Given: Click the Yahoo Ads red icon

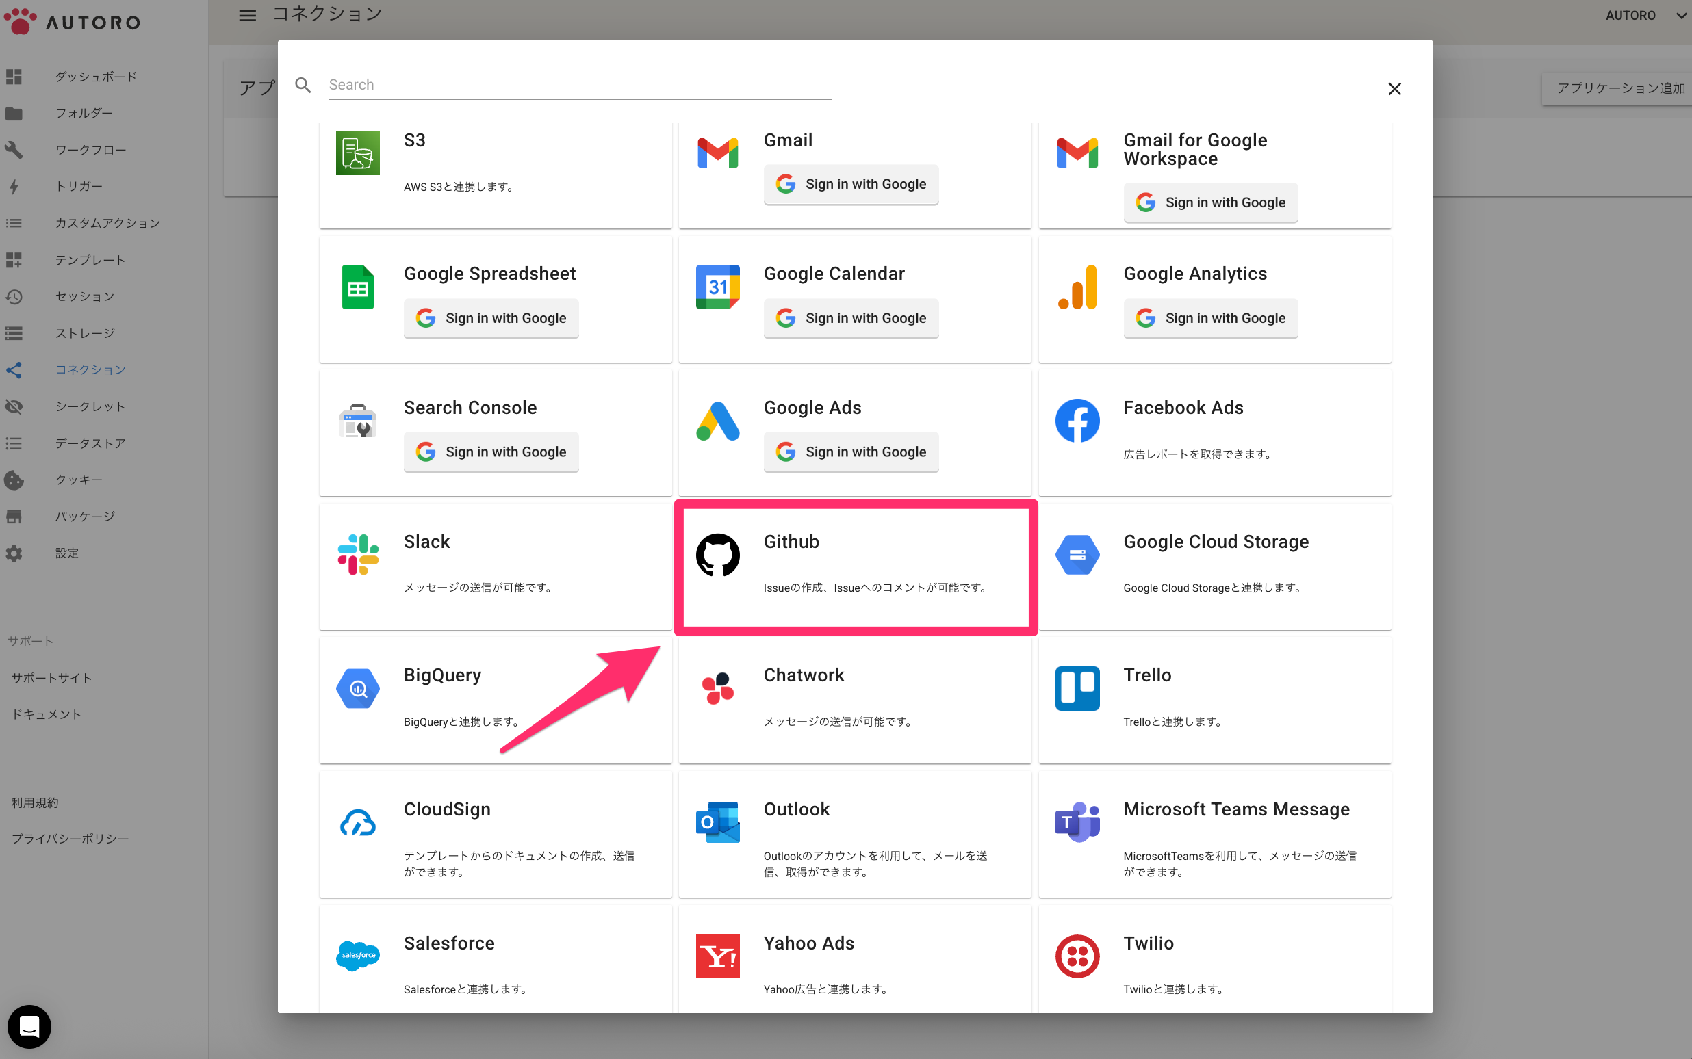Looking at the screenshot, I should [717, 956].
